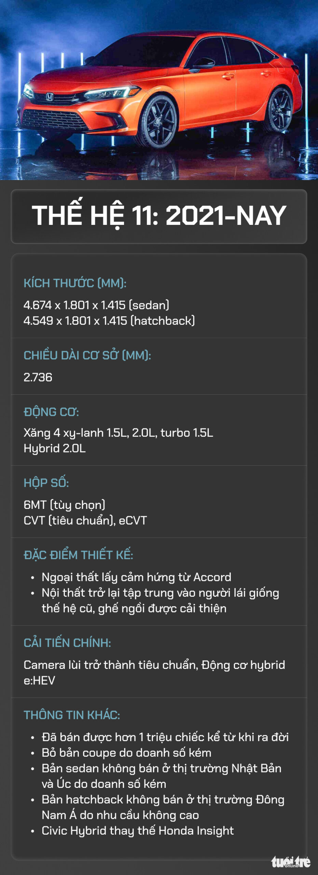Image resolution: width=318 pixels, height=875 pixels.
Task: Select the "CẢI TIẾN CHÍNH:" heading
Action: coord(67,643)
